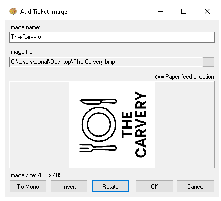The width and height of the screenshot is (221, 201).
Task: Click into the Image name field
Action: [x=112, y=37]
